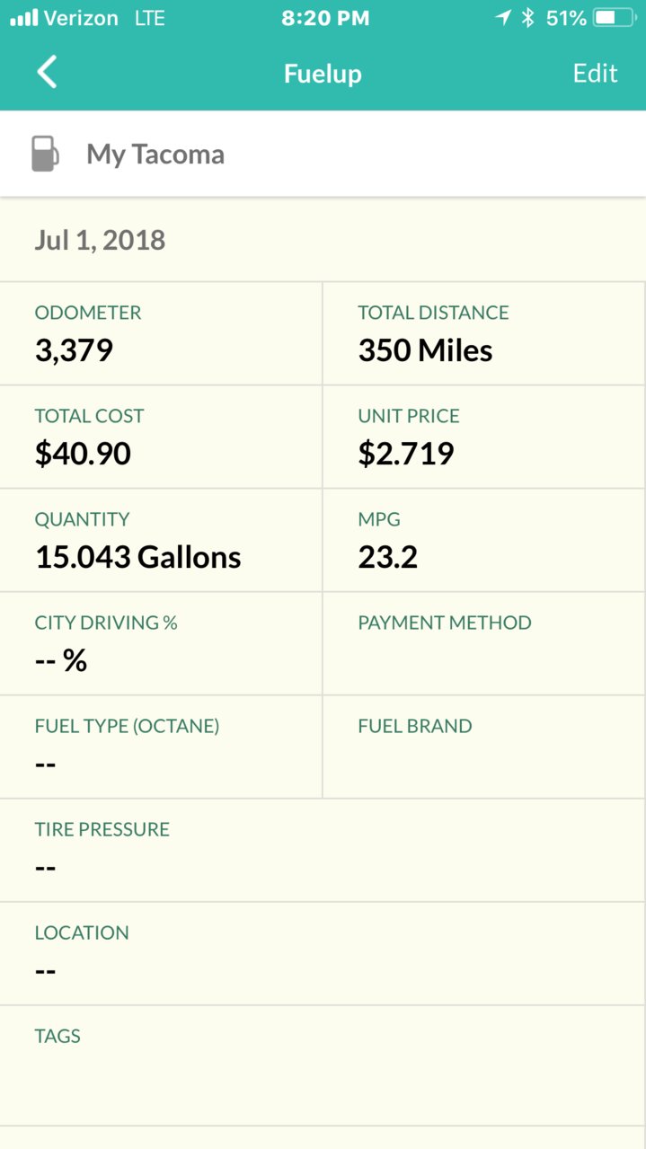Tap the back arrow icon

pos(47,72)
